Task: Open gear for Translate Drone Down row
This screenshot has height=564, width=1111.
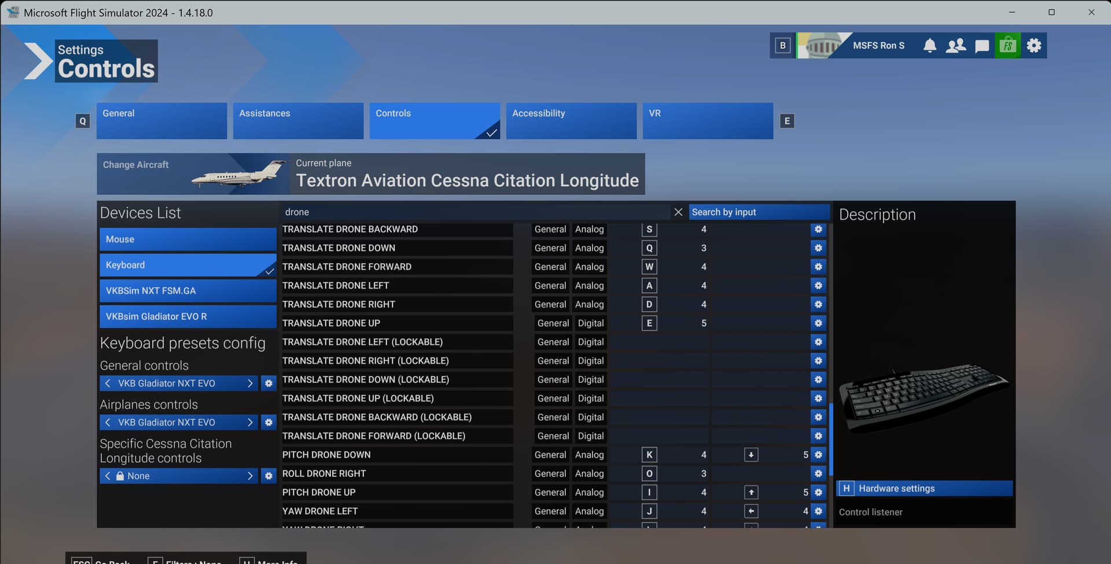Action: coord(818,248)
